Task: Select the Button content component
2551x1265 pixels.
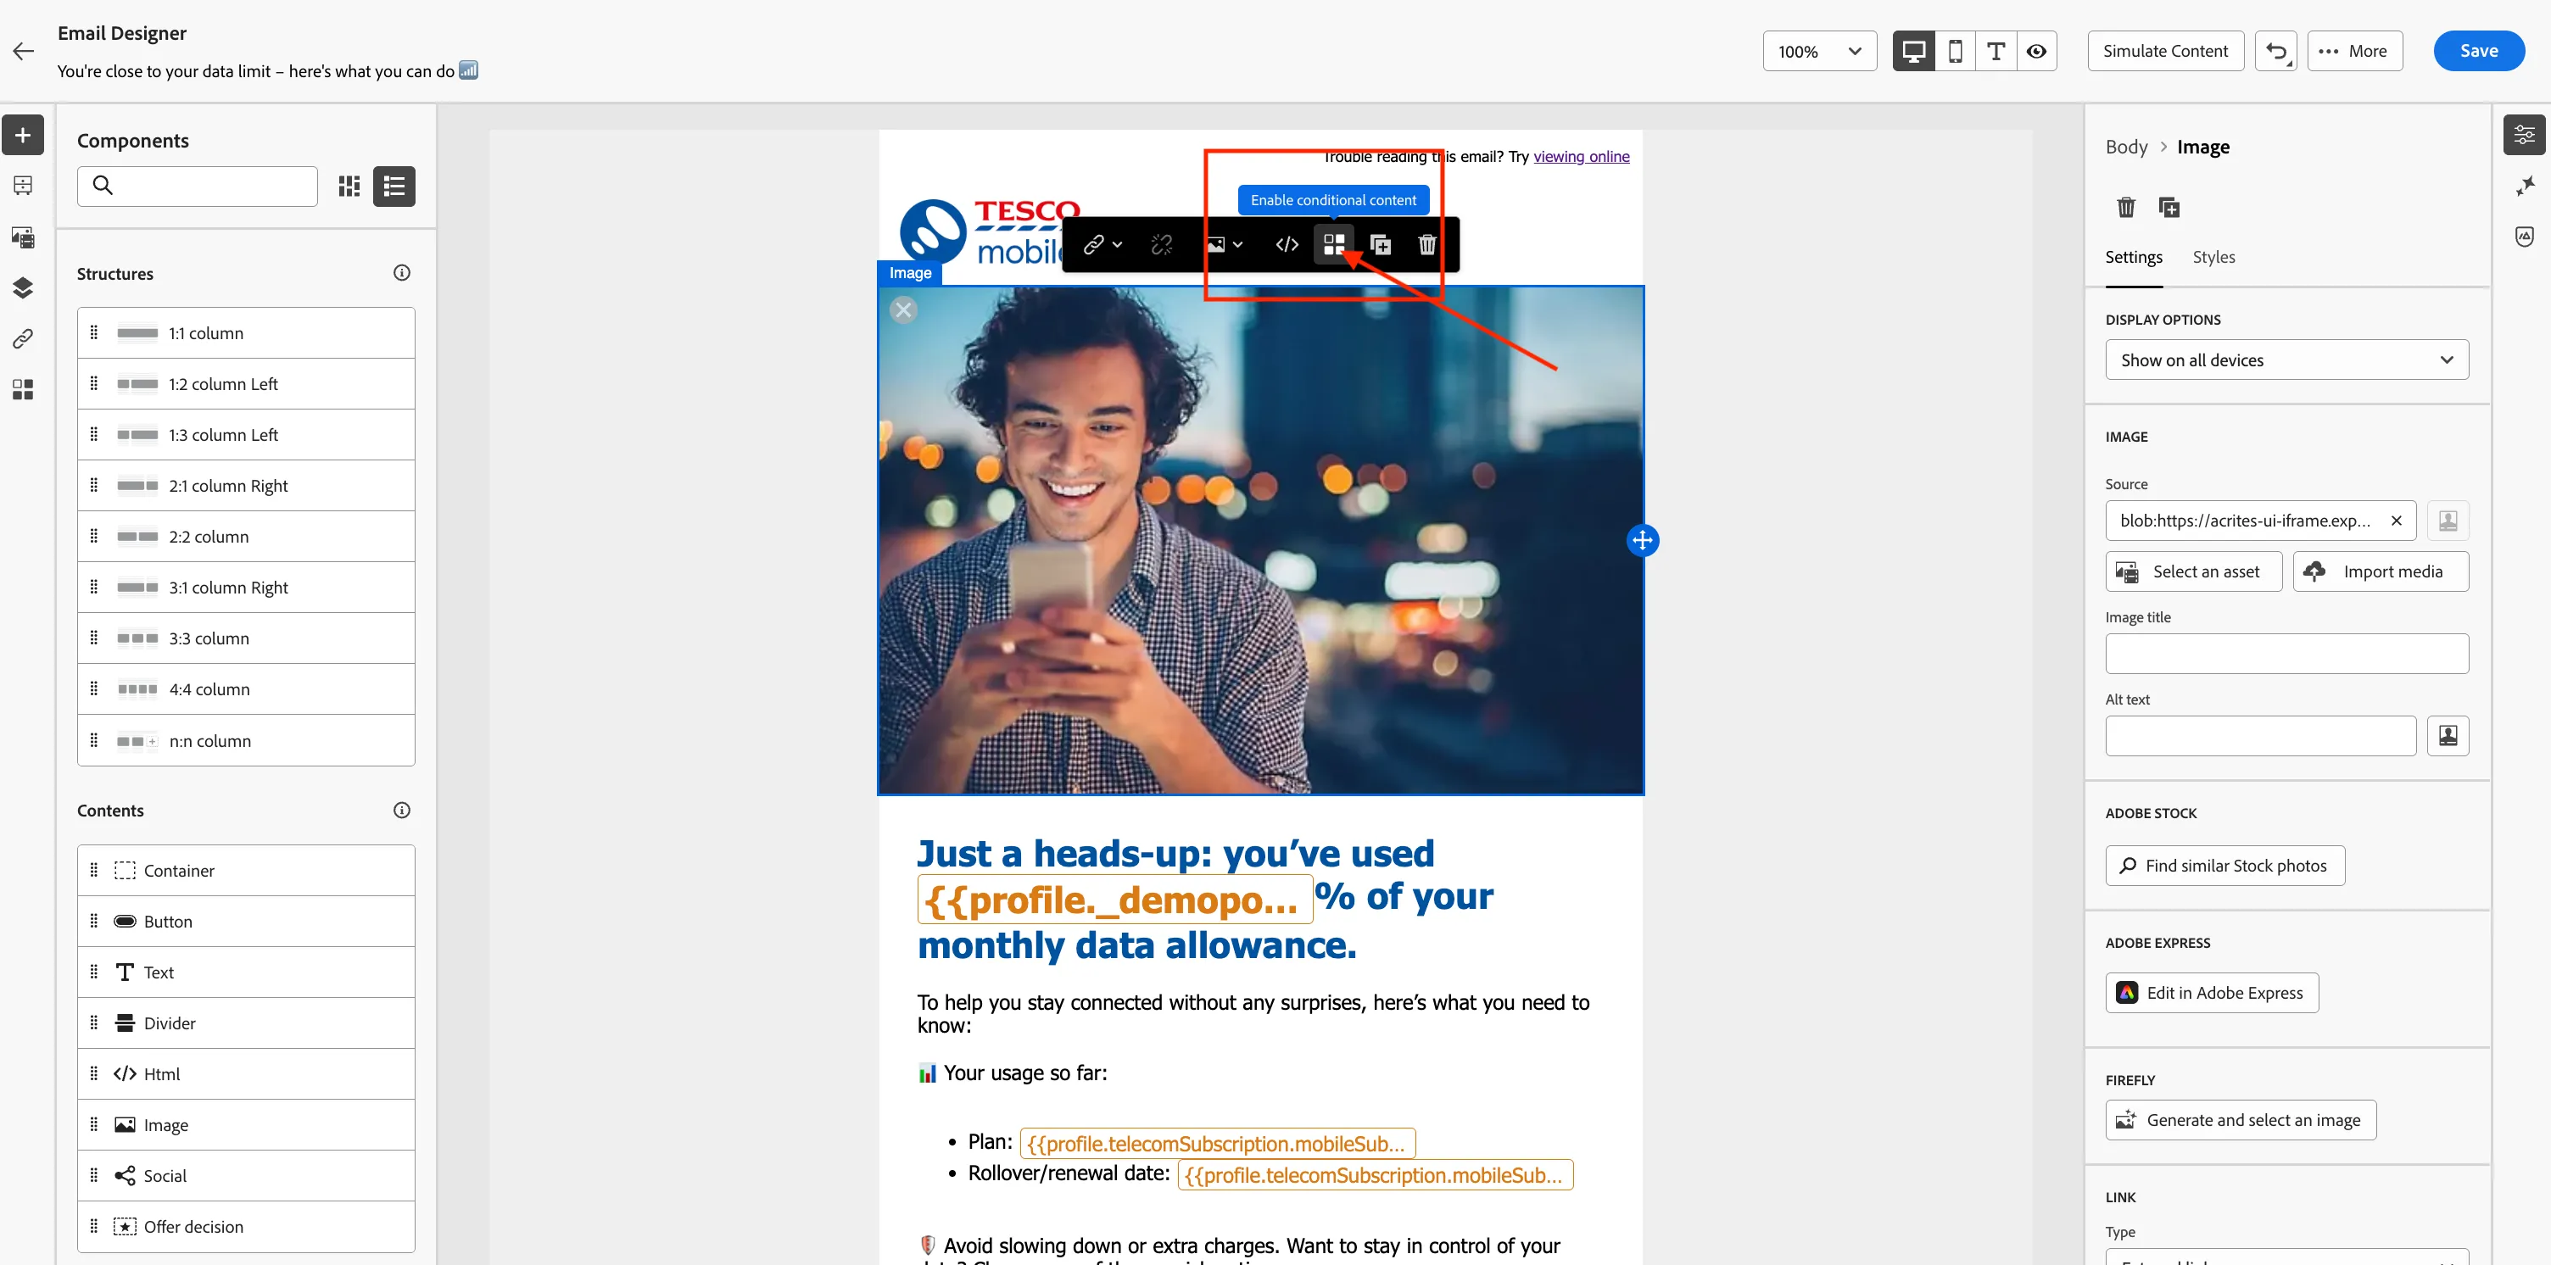Action: [246, 922]
